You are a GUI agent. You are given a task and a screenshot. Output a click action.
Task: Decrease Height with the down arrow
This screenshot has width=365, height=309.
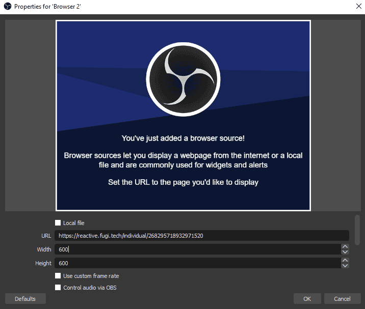(345, 266)
